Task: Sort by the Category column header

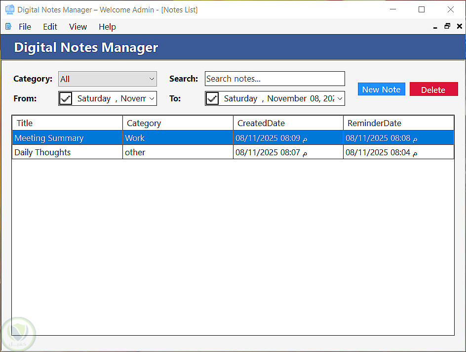Action: [178, 123]
